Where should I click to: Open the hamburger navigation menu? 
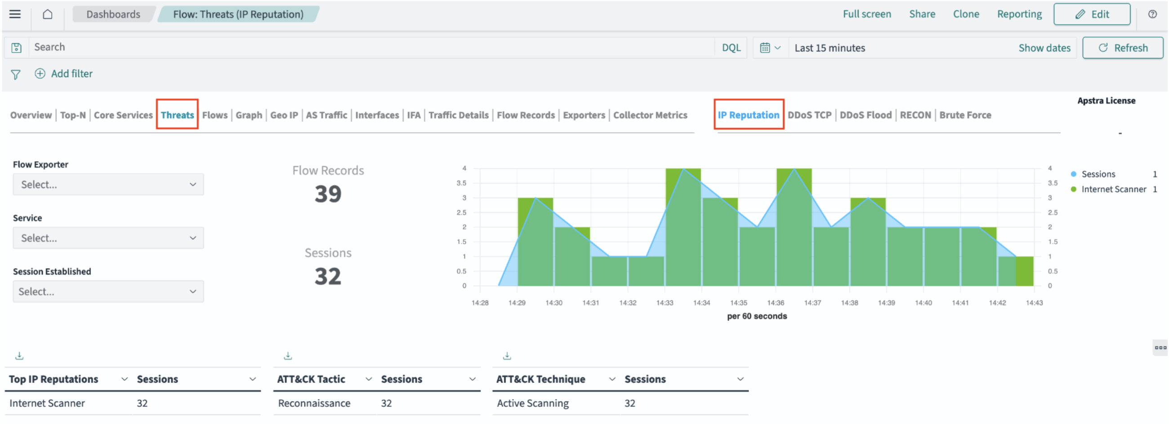[x=15, y=14]
